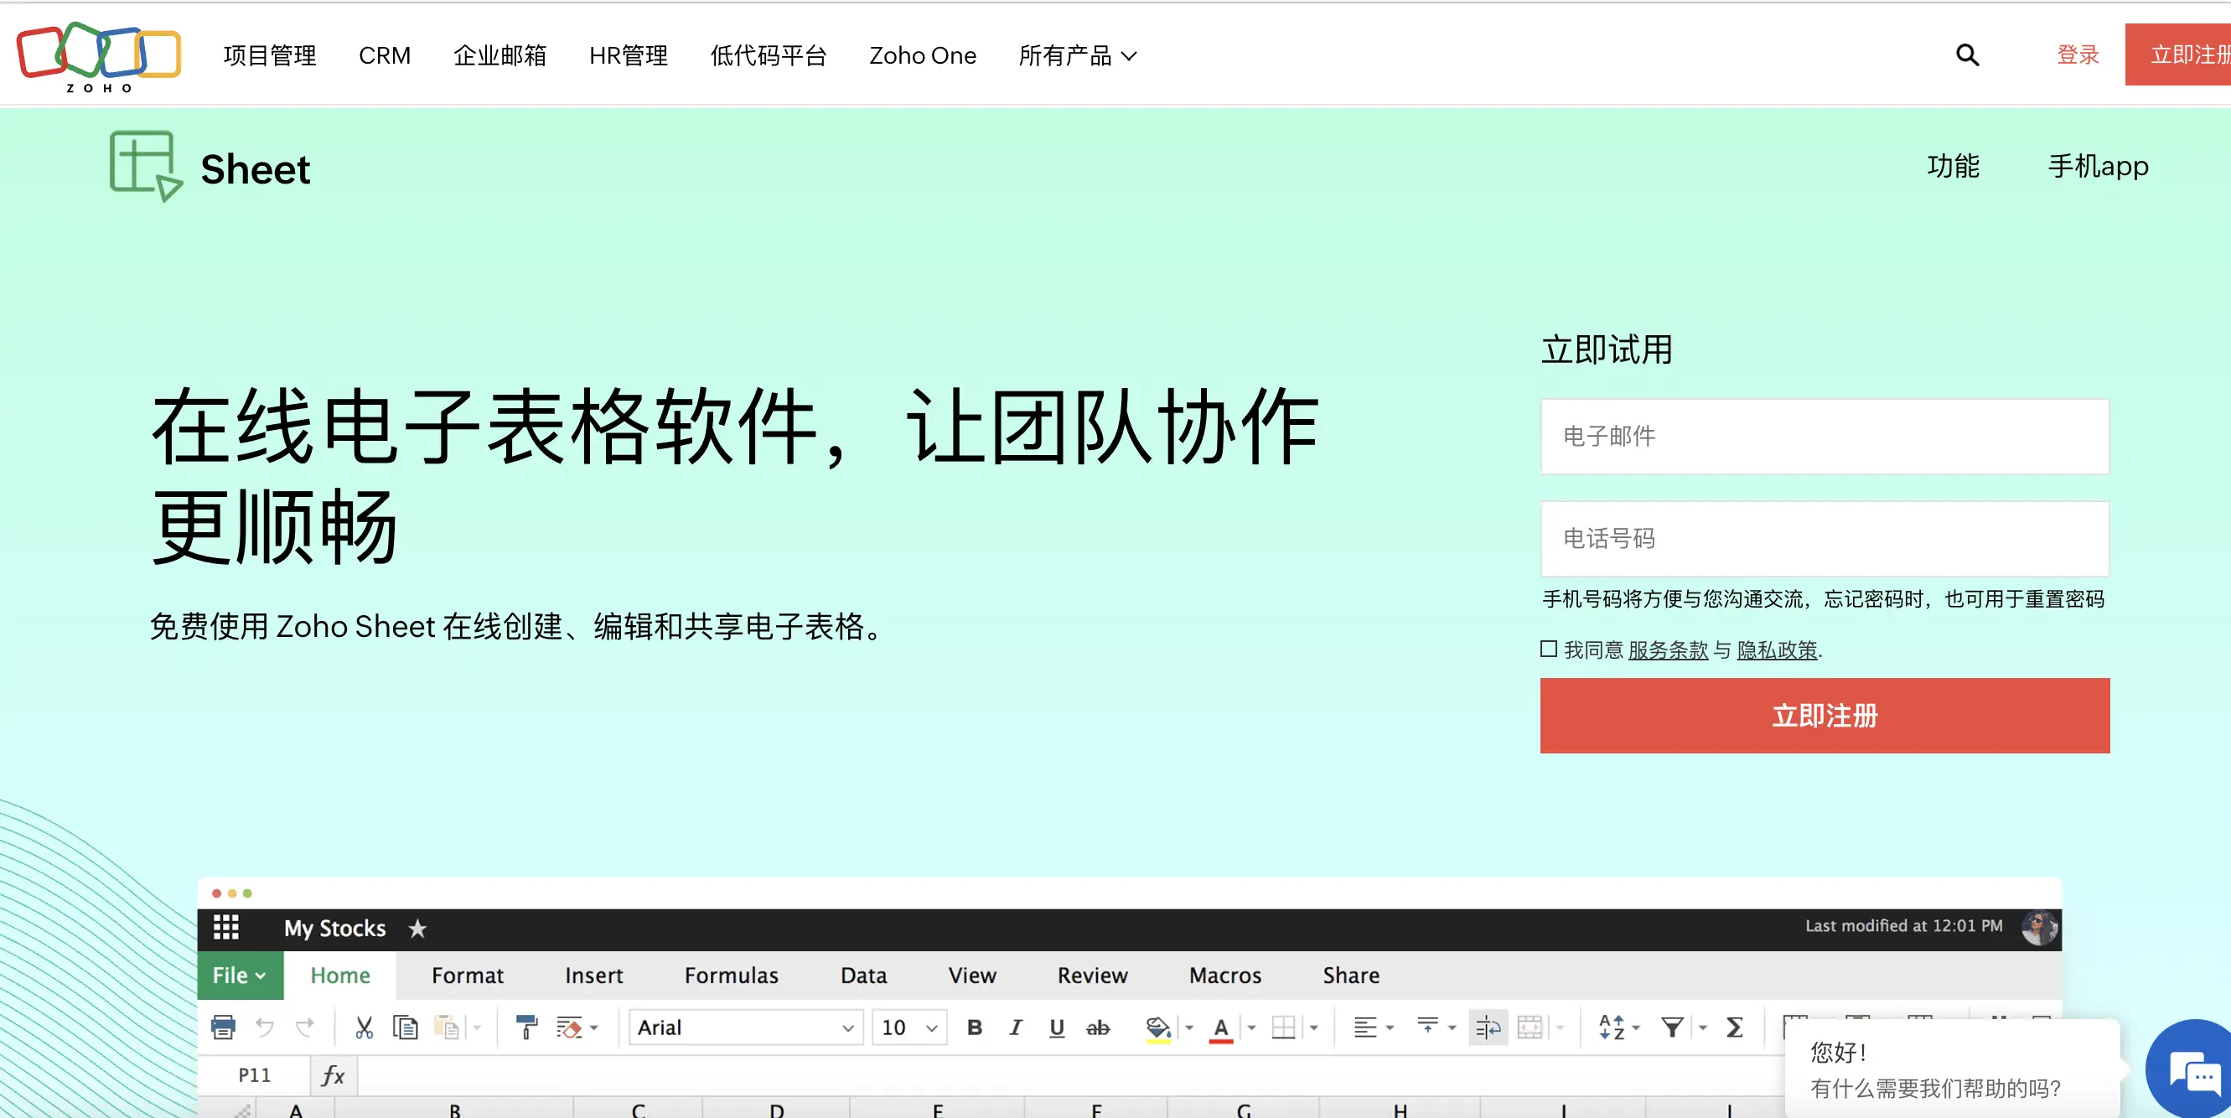
Task: Insert a Sum formula with the Σ icon
Action: [1735, 1027]
